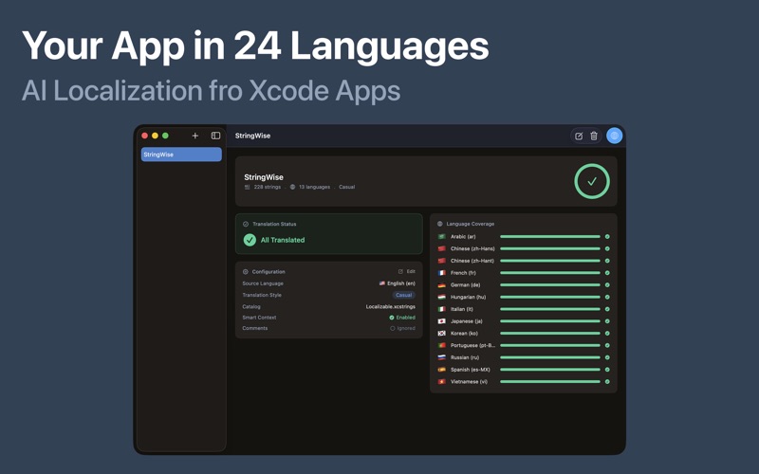This screenshot has width=759, height=474.
Task: Click the 228 strings count
Action: pyautogui.click(x=268, y=187)
